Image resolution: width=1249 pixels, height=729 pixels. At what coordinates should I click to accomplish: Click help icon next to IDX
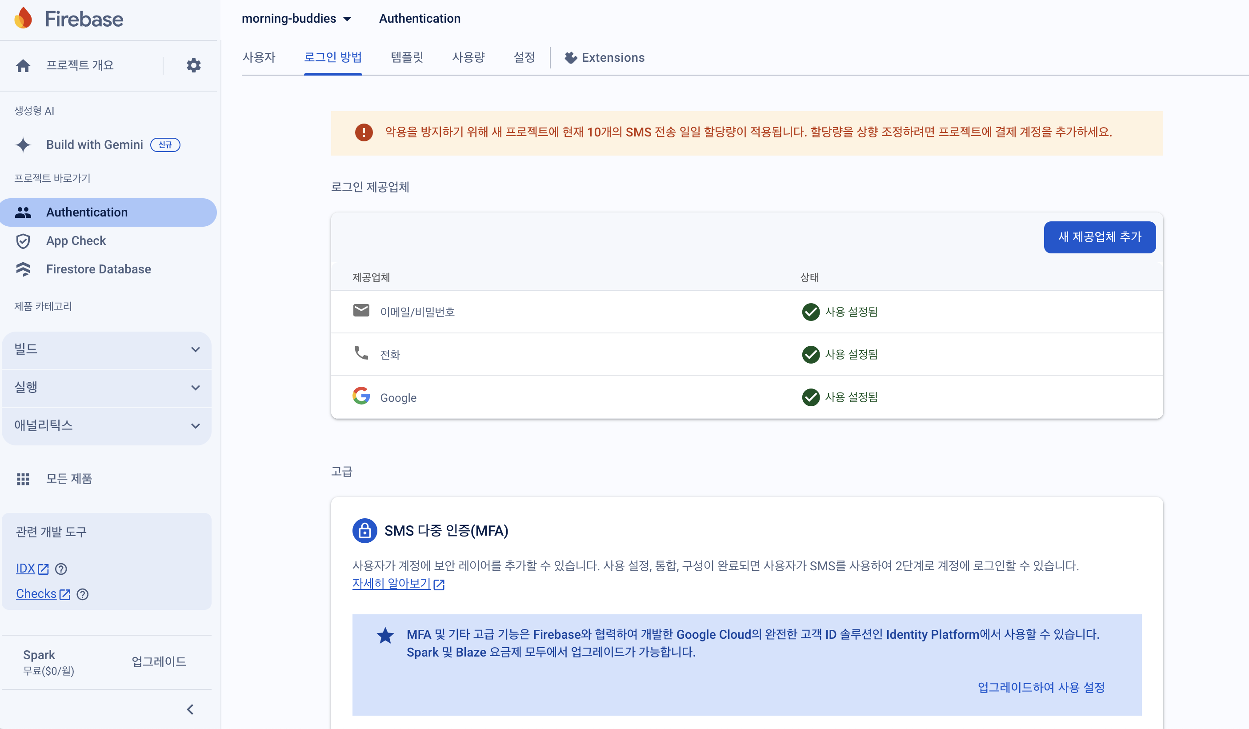click(61, 569)
